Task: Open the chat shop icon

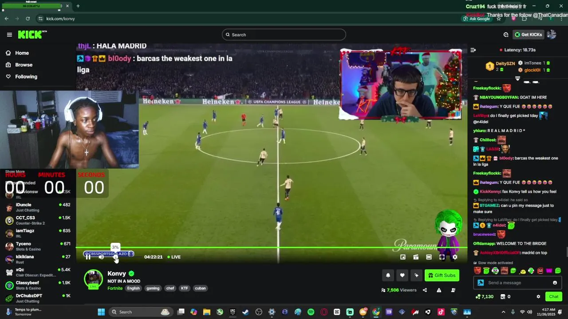Action: [x=503, y=297]
